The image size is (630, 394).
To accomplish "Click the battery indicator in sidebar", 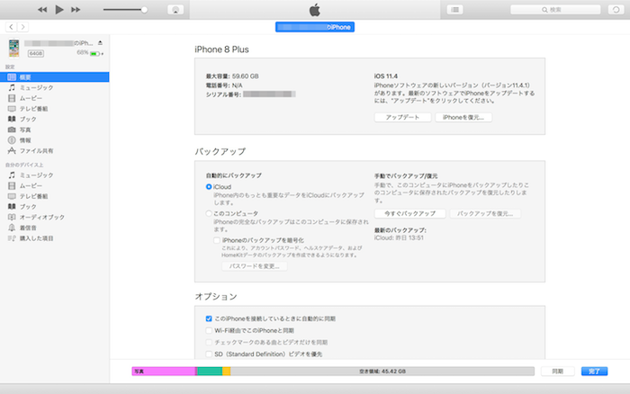I will (x=95, y=53).
